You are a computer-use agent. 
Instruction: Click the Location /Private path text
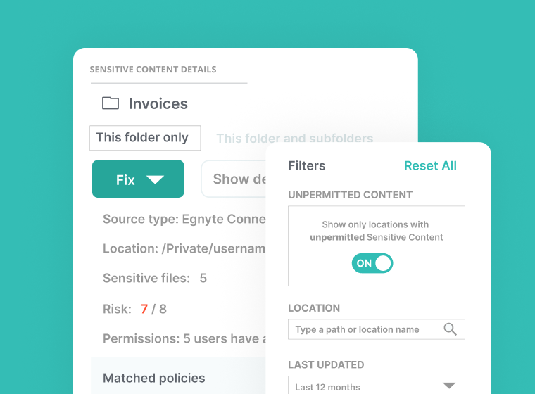(184, 248)
